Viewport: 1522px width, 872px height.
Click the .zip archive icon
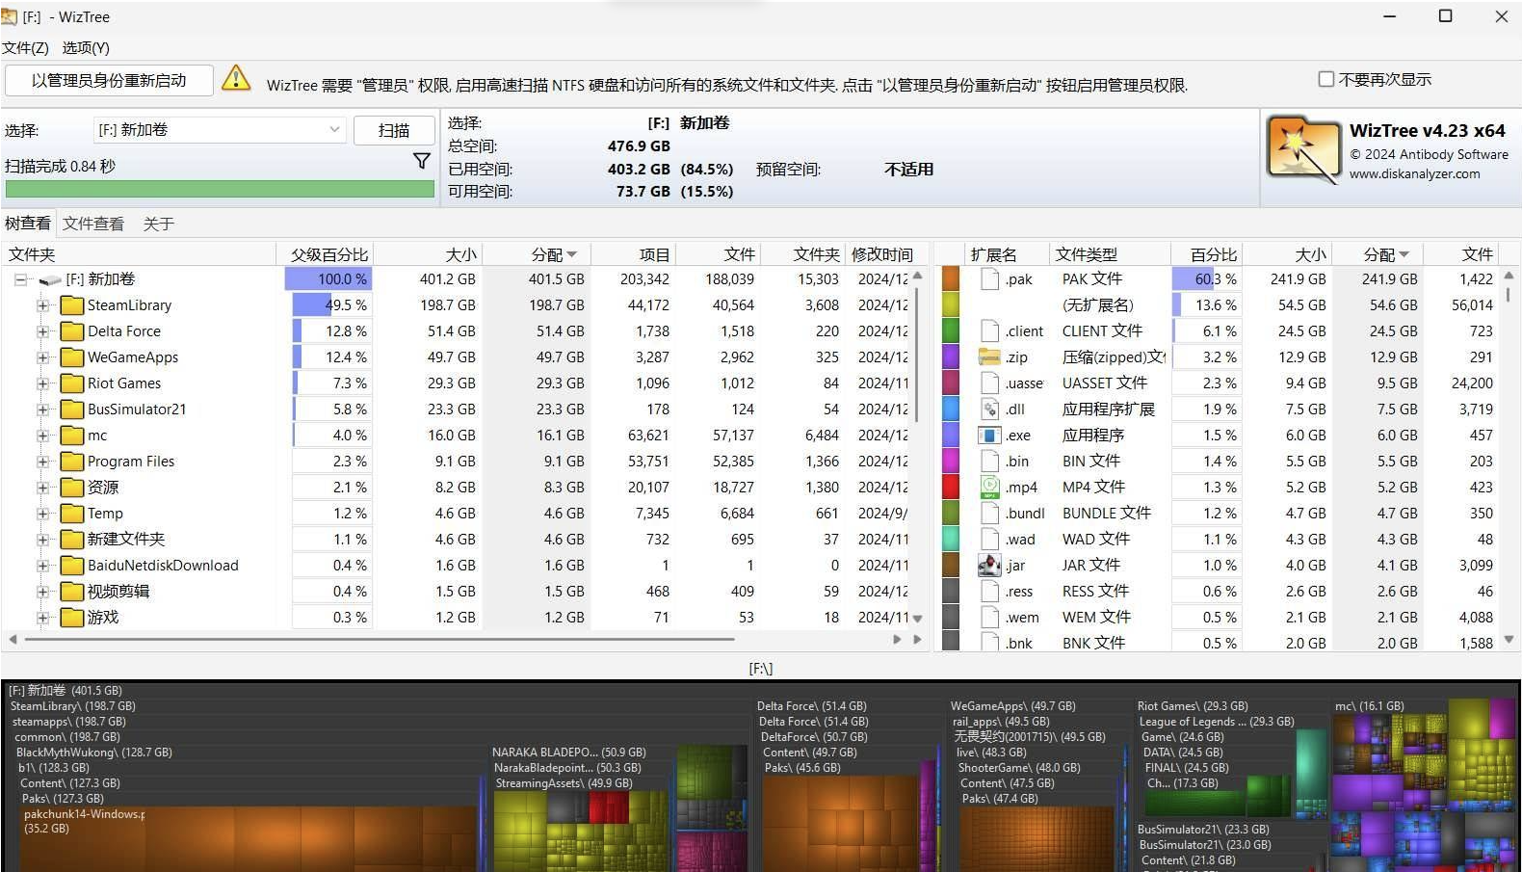pyautogui.click(x=989, y=357)
